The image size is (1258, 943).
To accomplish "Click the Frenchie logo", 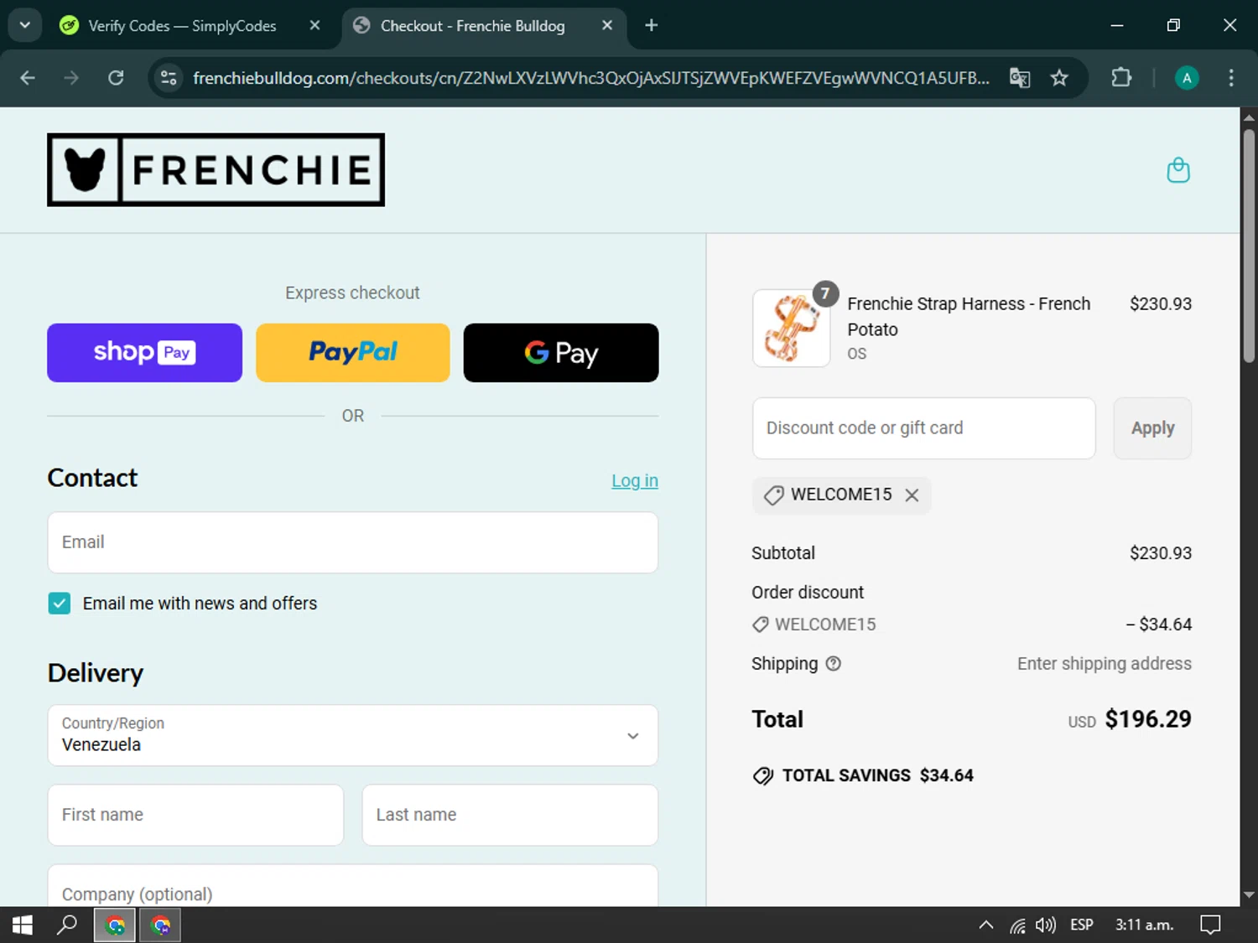I will (216, 169).
